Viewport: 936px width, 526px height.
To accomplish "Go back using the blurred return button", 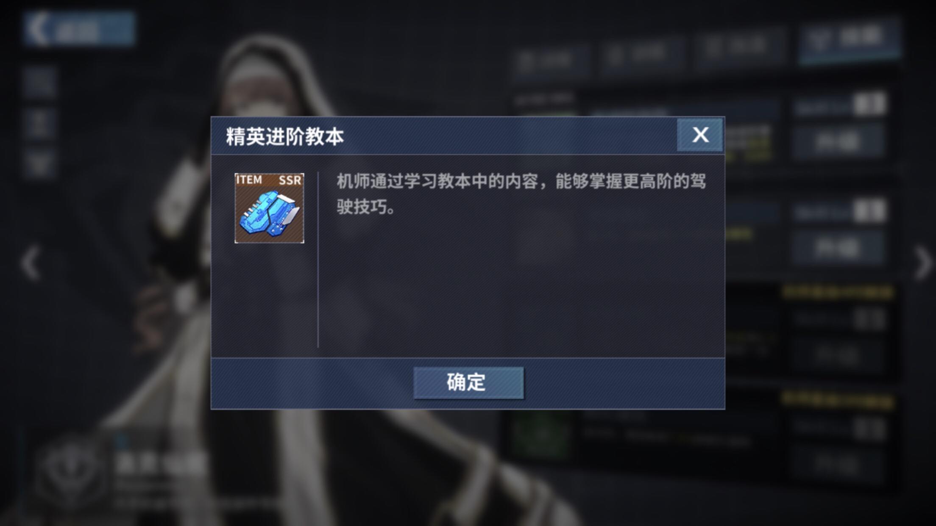I will (x=80, y=29).
